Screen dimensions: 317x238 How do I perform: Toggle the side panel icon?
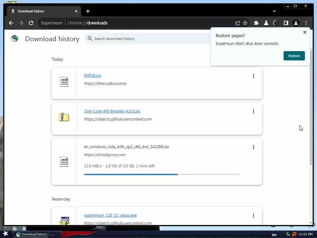pos(286,23)
